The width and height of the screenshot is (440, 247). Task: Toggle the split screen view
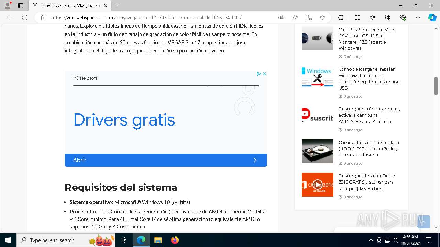click(357, 17)
